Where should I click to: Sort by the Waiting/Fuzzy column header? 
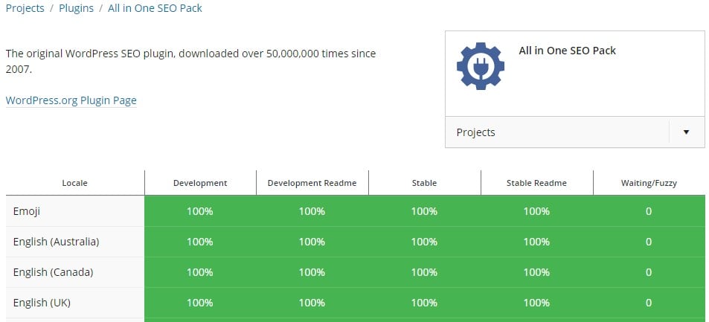tap(649, 183)
